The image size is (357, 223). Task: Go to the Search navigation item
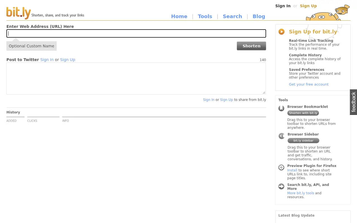[x=232, y=16]
